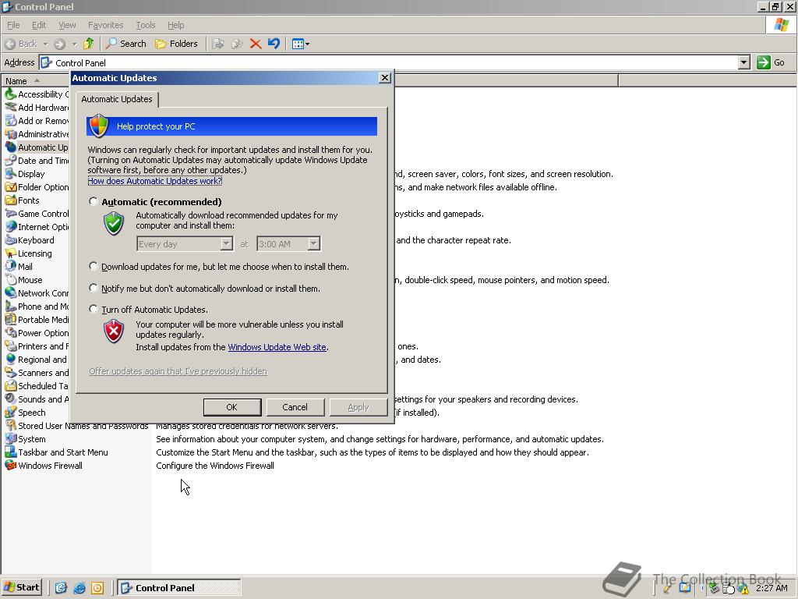Open the File menu
798x599 pixels.
click(x=13, y=25)
